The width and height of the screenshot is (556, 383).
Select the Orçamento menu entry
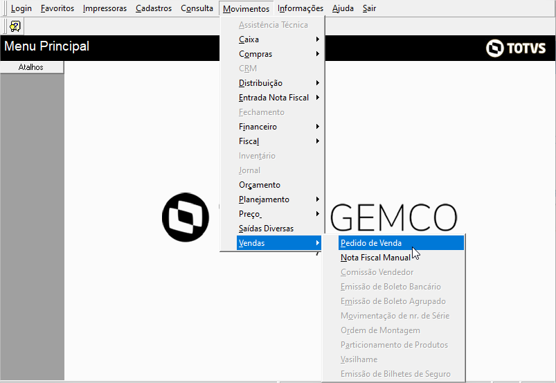(279, 185)
